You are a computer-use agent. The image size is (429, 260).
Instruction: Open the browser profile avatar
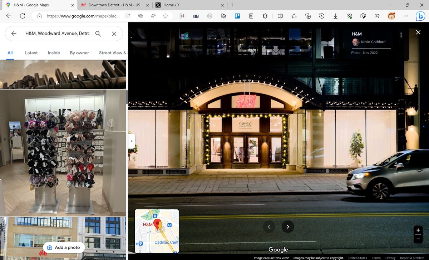click(x=391, y=16)
